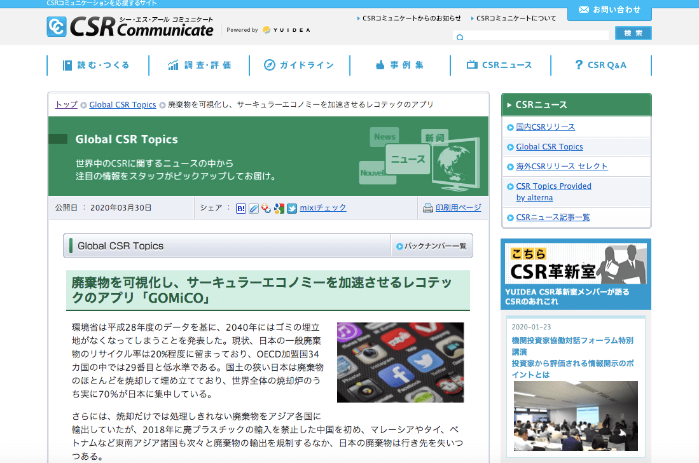Click the envelope icon on お問い合わせ
The image size is (699, 463).
(583, 10)
